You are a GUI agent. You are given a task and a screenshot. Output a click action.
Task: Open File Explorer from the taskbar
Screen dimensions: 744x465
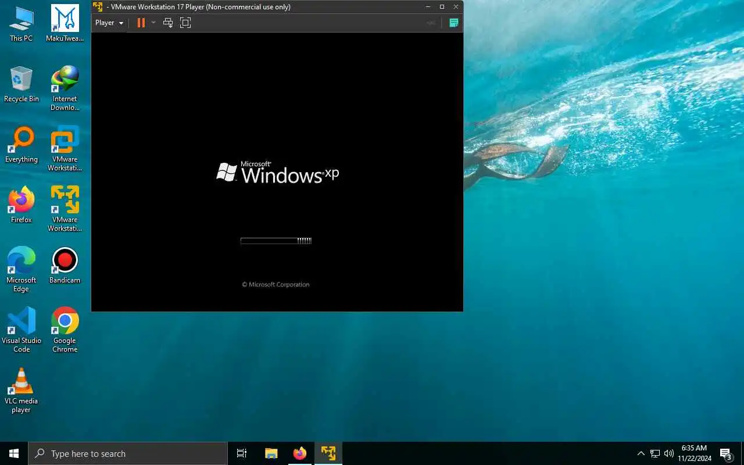[271, 453]
